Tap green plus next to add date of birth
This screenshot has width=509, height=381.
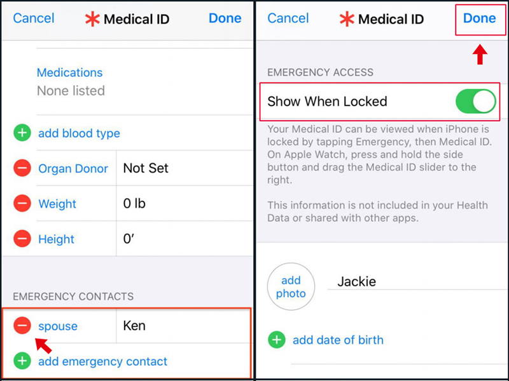click(277, 340)
